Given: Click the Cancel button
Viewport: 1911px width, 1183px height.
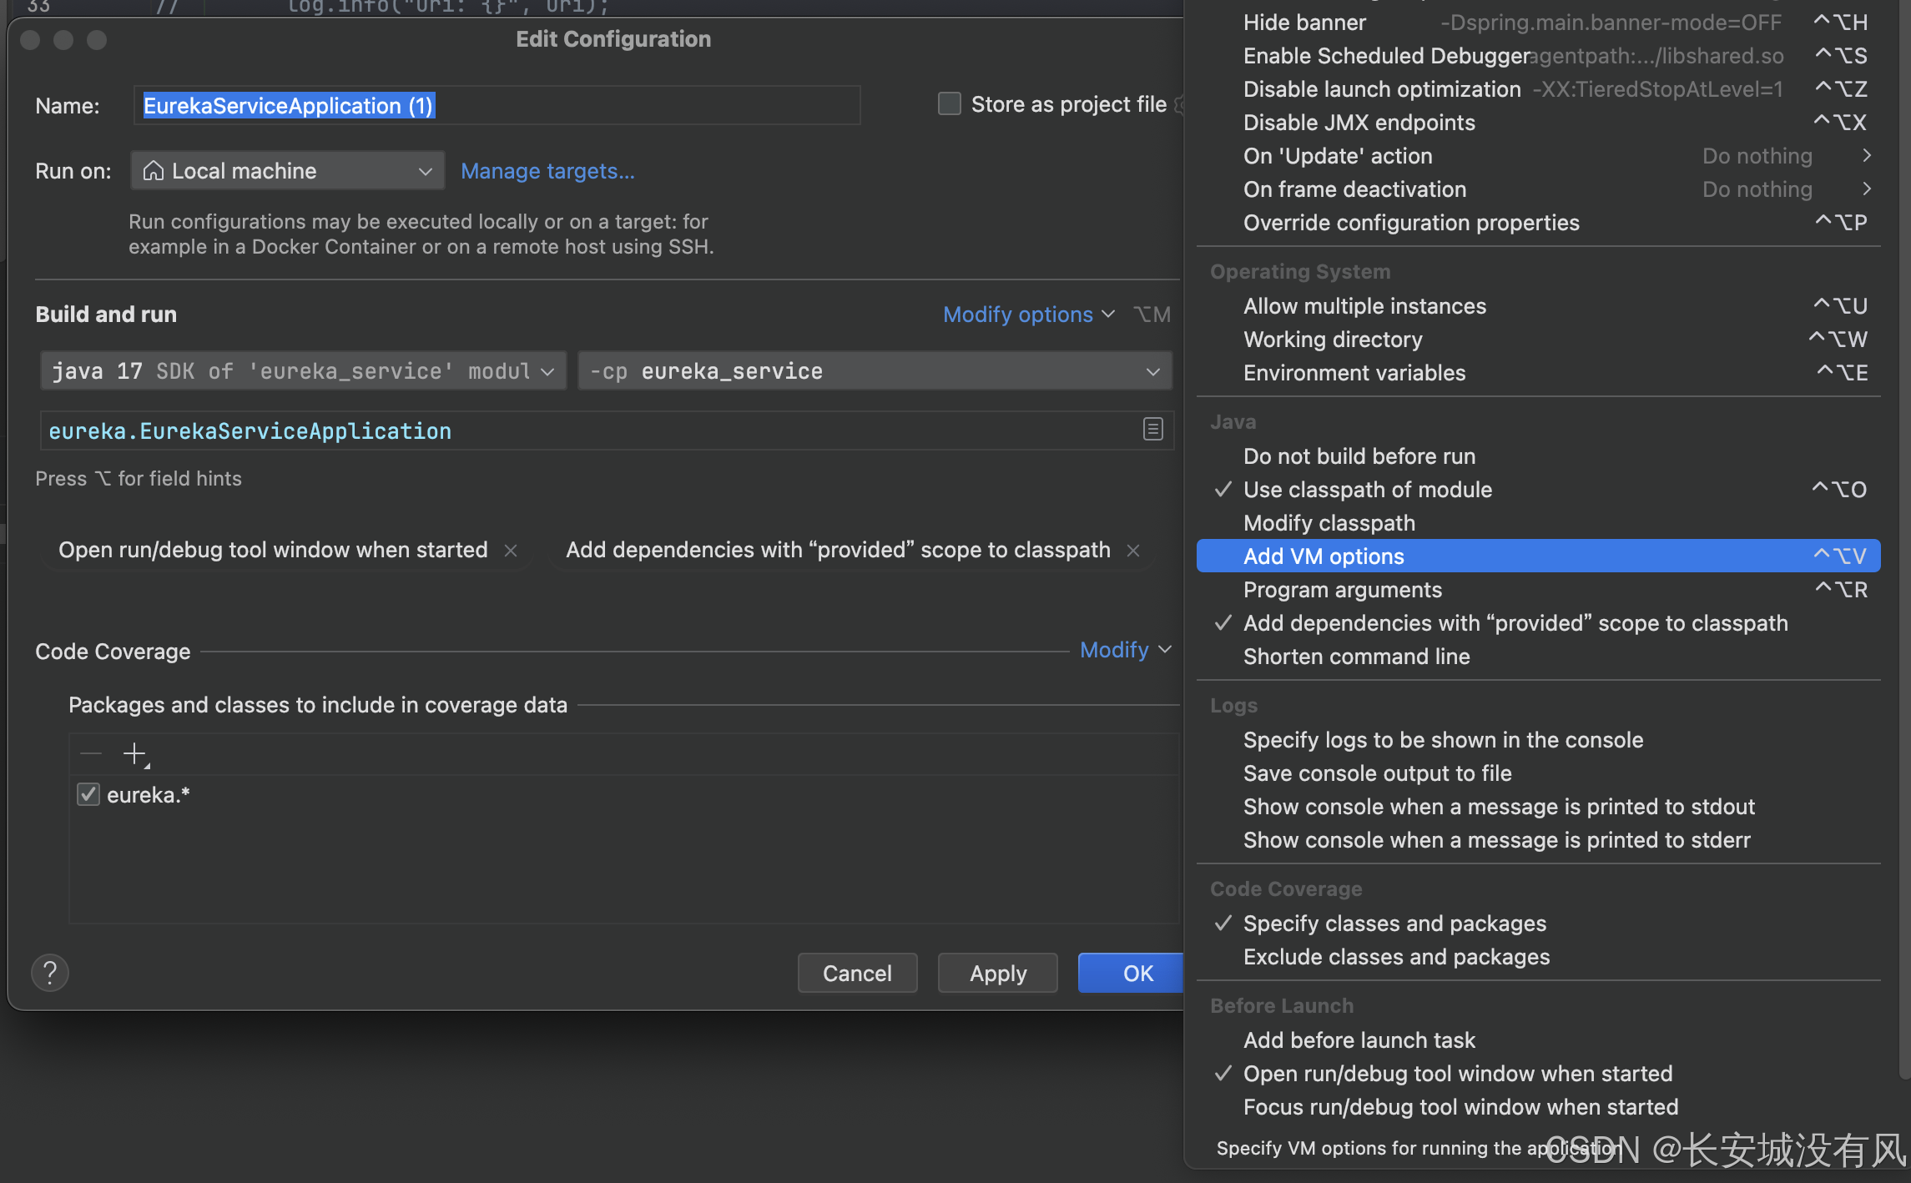Looking at the screenshot, I should click(x=857, y=973).
